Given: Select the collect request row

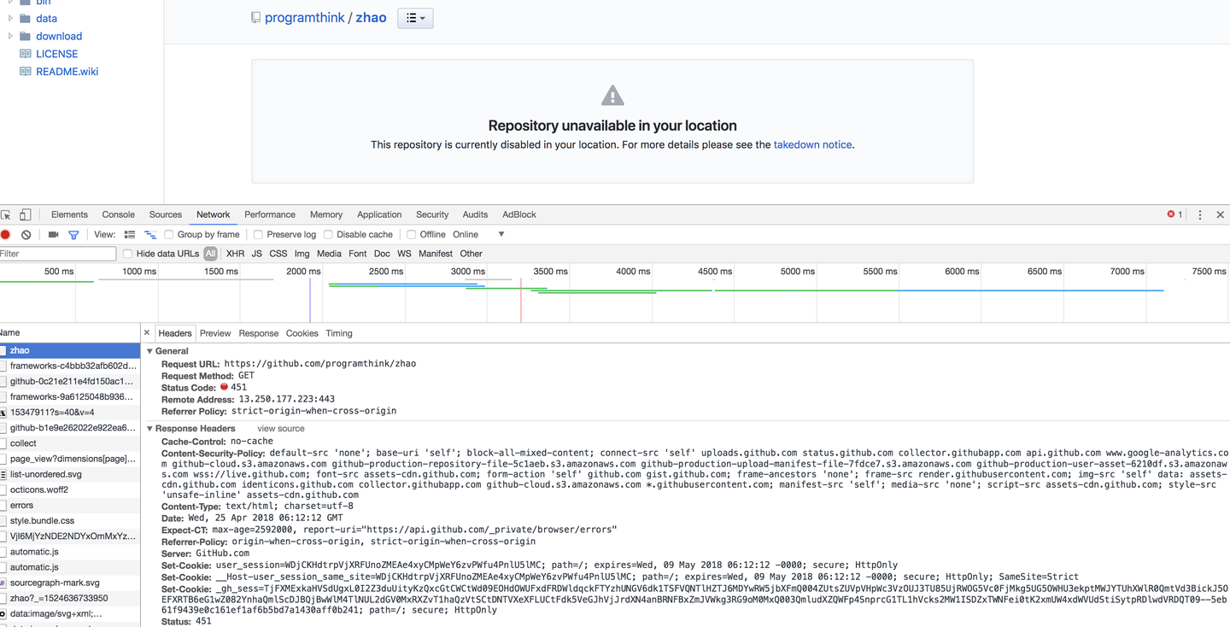Looking at the screenshot, I should tap(70, 443).
